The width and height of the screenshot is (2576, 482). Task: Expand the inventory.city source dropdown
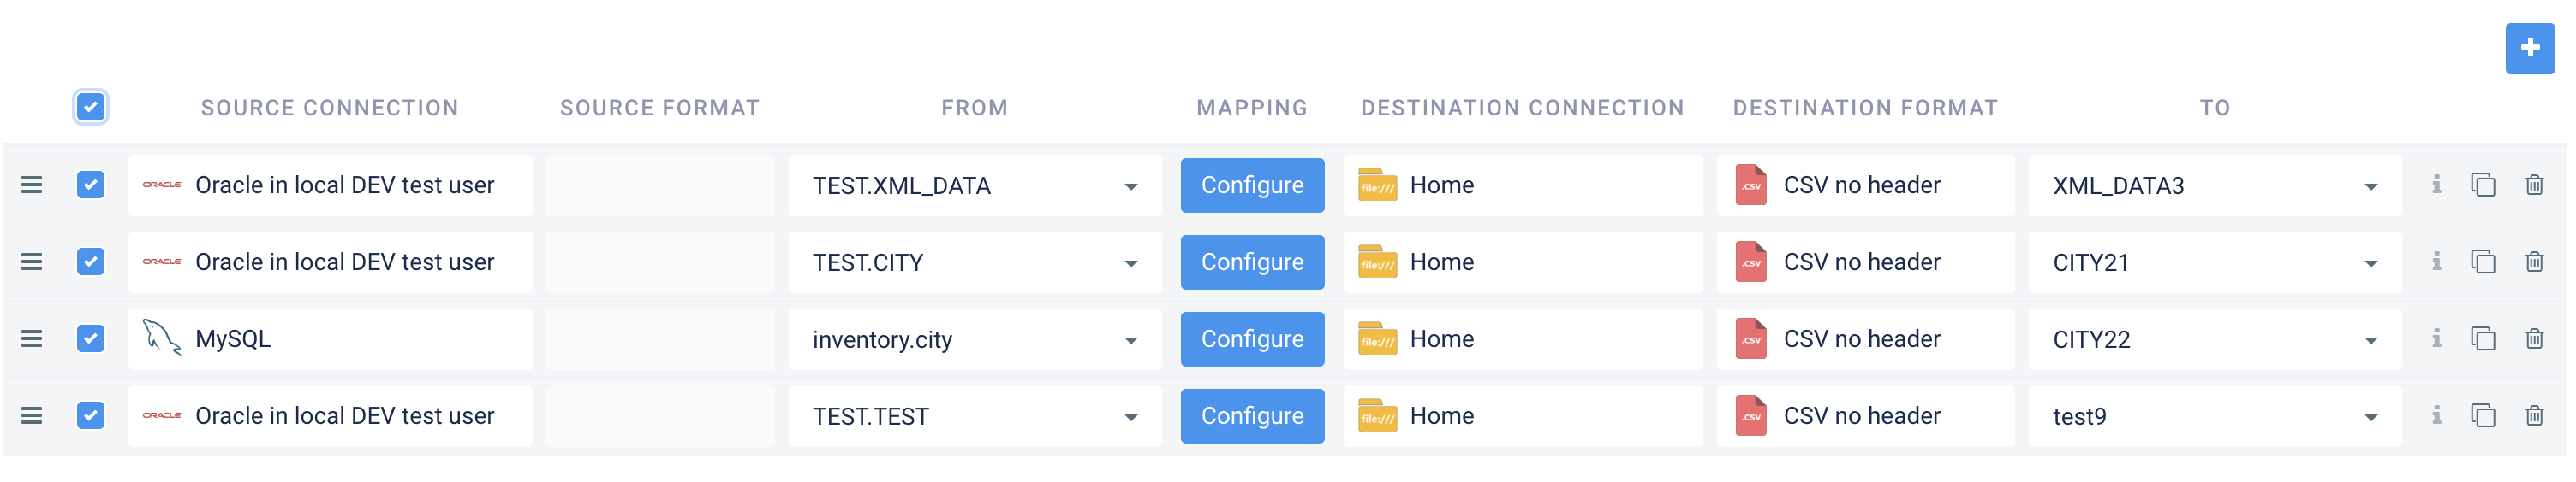point(1130,340)
